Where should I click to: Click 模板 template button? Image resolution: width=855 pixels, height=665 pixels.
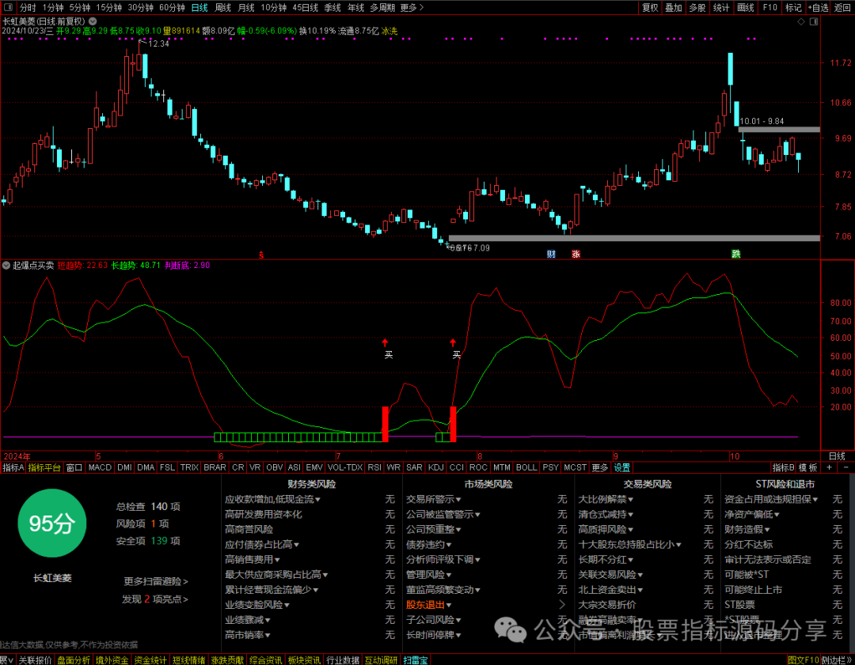pos(808,467)
